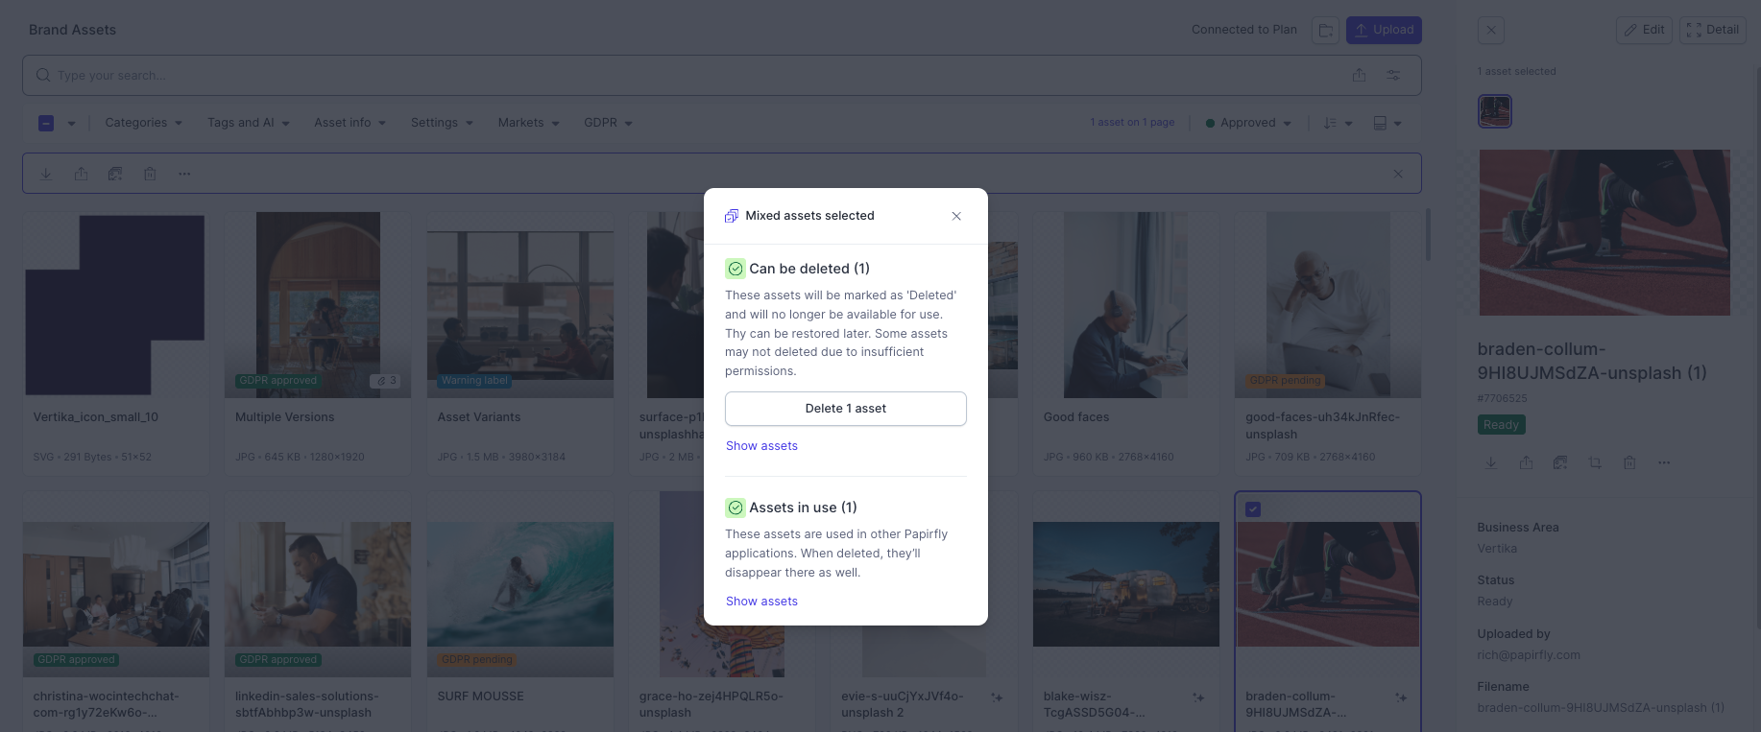The image size is (1761, 732).
Task: Toggle the select-all checkbox in filter bar
Action: (x=46, y=123)
